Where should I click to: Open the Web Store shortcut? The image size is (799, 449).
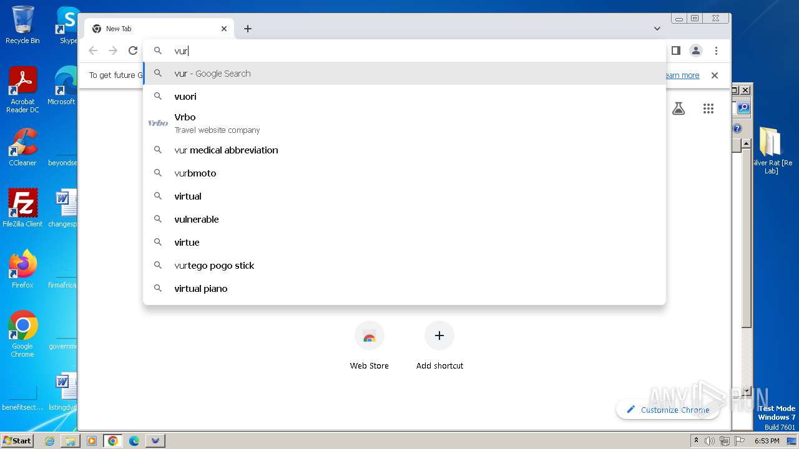pyautogui.click(x=370, y=345)
